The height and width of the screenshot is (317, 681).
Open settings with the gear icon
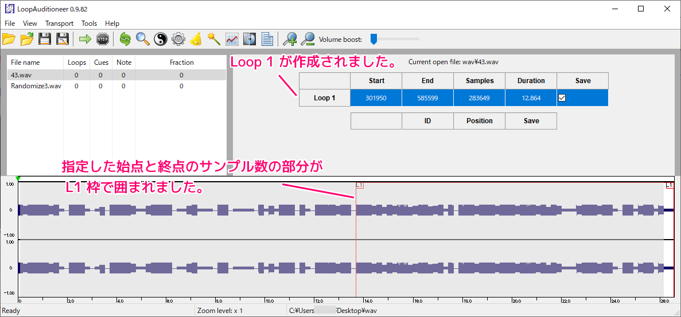click(x=178, y=39)
